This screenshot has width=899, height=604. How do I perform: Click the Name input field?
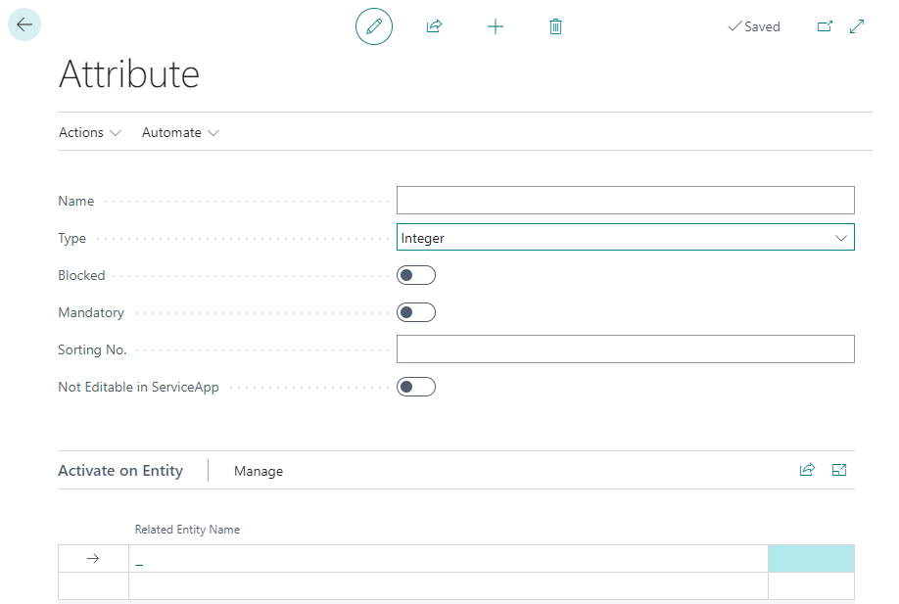[x=625, y=201]
